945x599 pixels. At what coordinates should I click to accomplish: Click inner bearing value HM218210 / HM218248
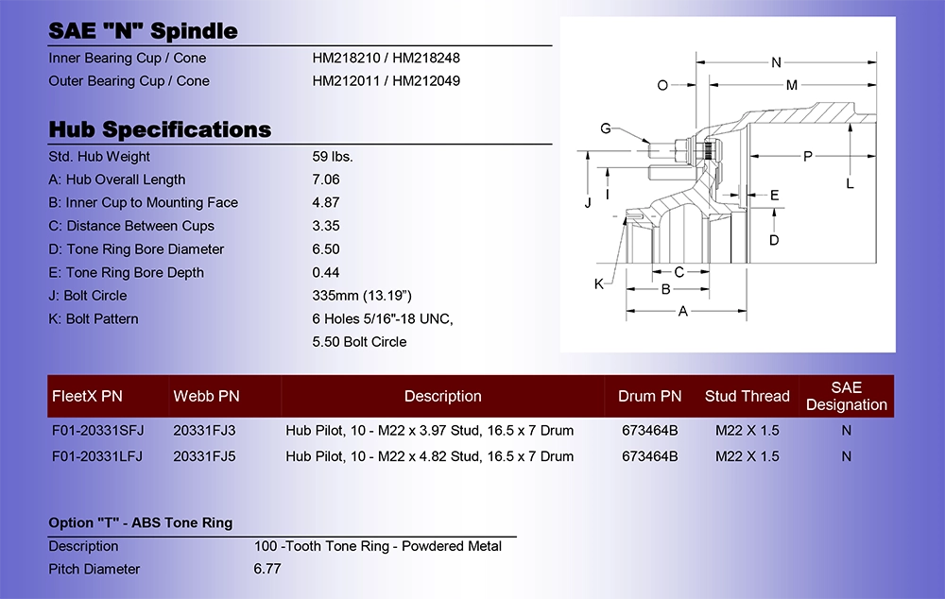[386, 58]
